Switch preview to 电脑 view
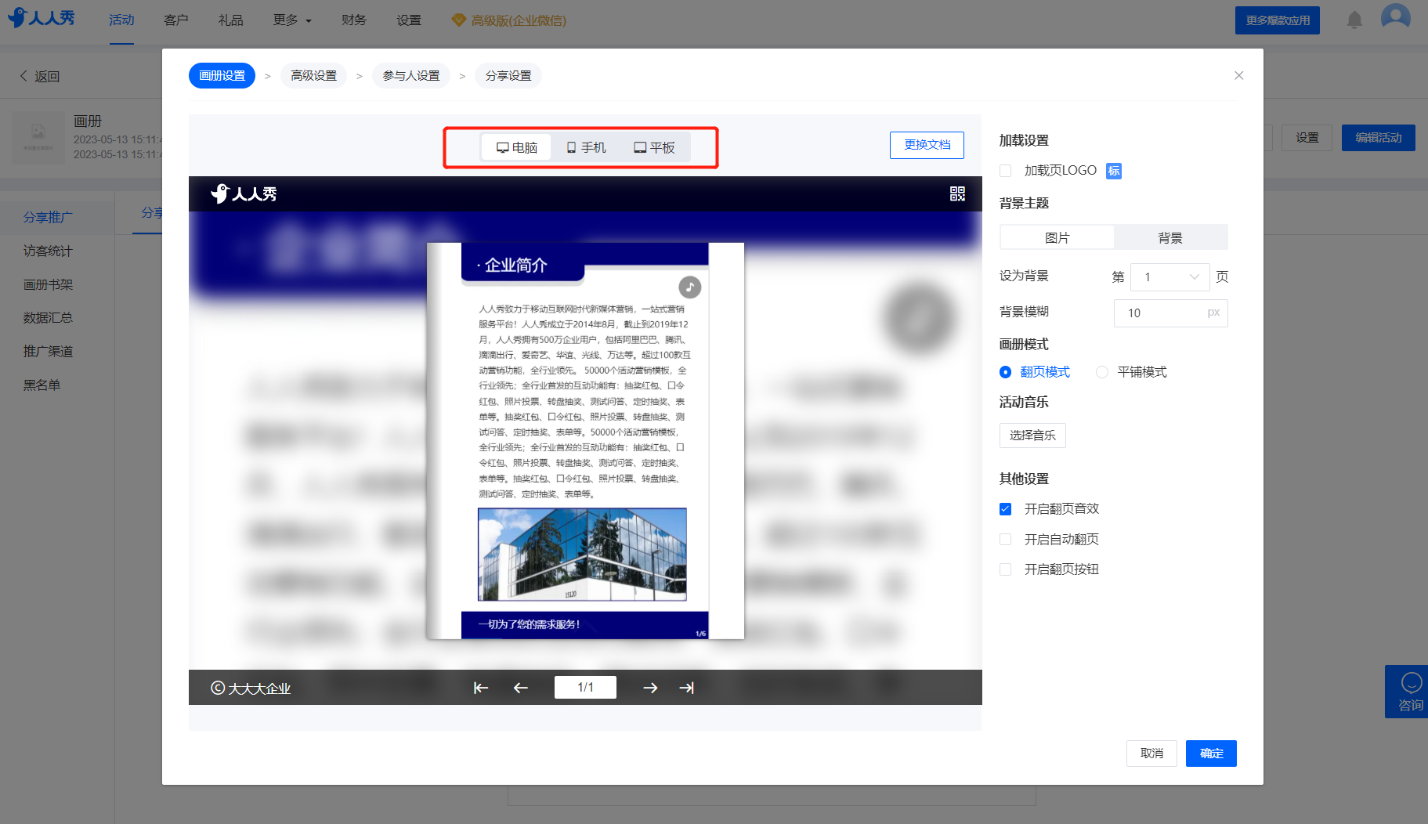 pyautogui.click(x=517, y=147)
